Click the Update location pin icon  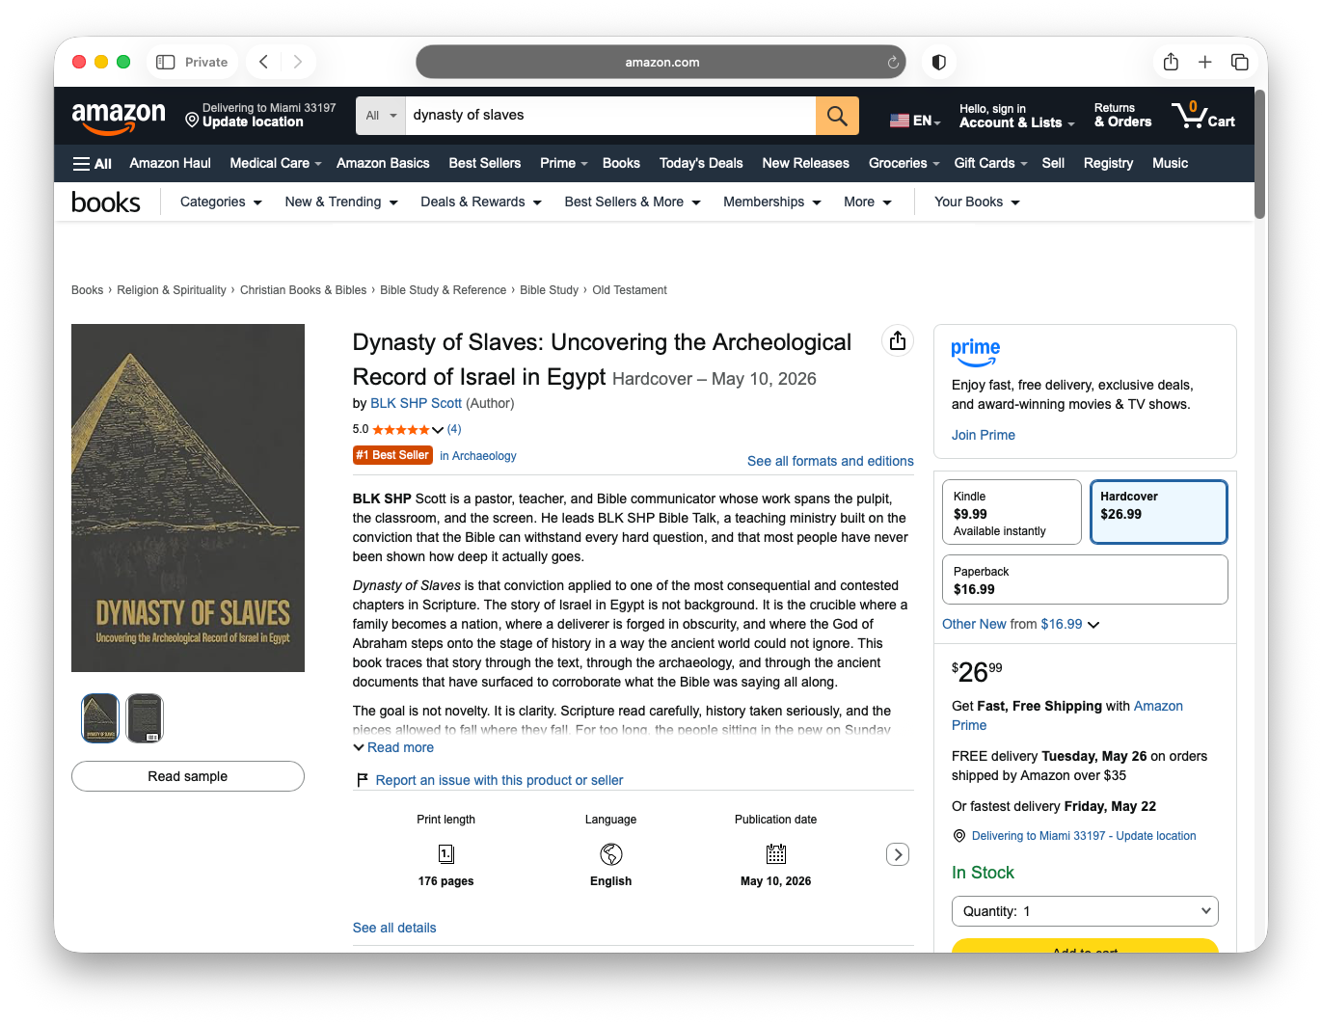click(192, 120)
